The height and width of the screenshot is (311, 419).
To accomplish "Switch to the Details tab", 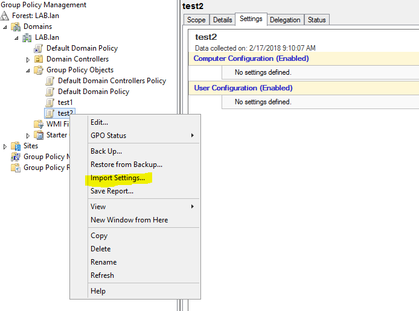I will [x=223, y=20].
